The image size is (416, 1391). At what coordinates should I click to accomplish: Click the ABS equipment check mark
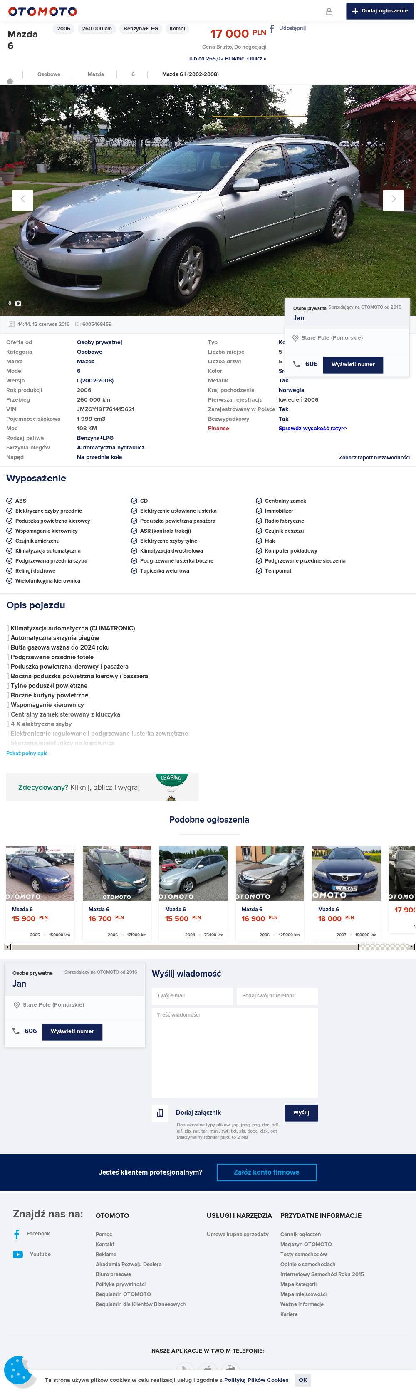tap(9, 501)
